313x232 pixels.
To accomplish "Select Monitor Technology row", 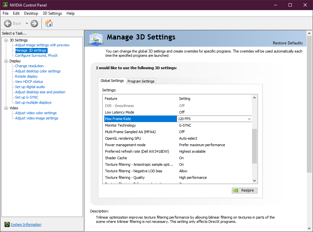I will click(178, 125).
